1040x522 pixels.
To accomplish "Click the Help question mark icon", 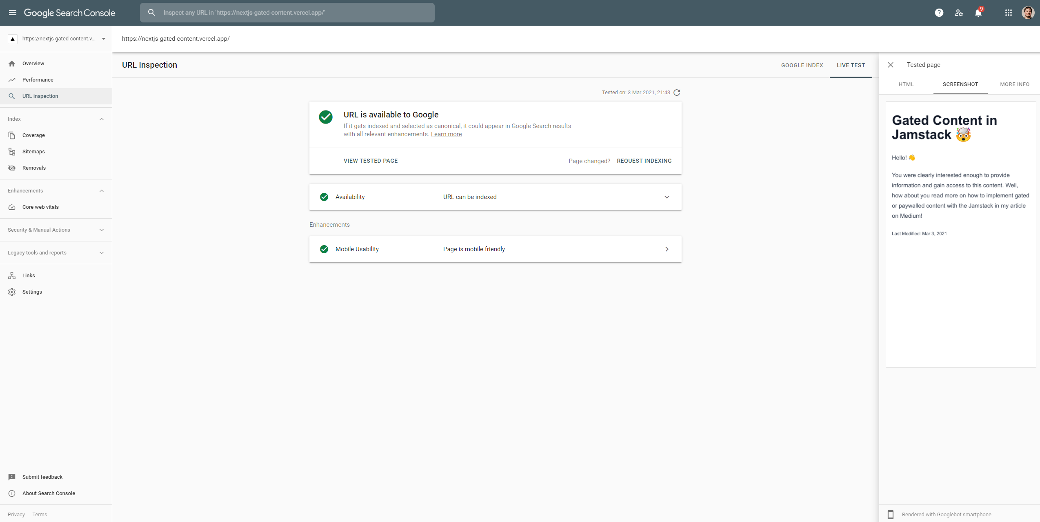I will tap(939, 13).
